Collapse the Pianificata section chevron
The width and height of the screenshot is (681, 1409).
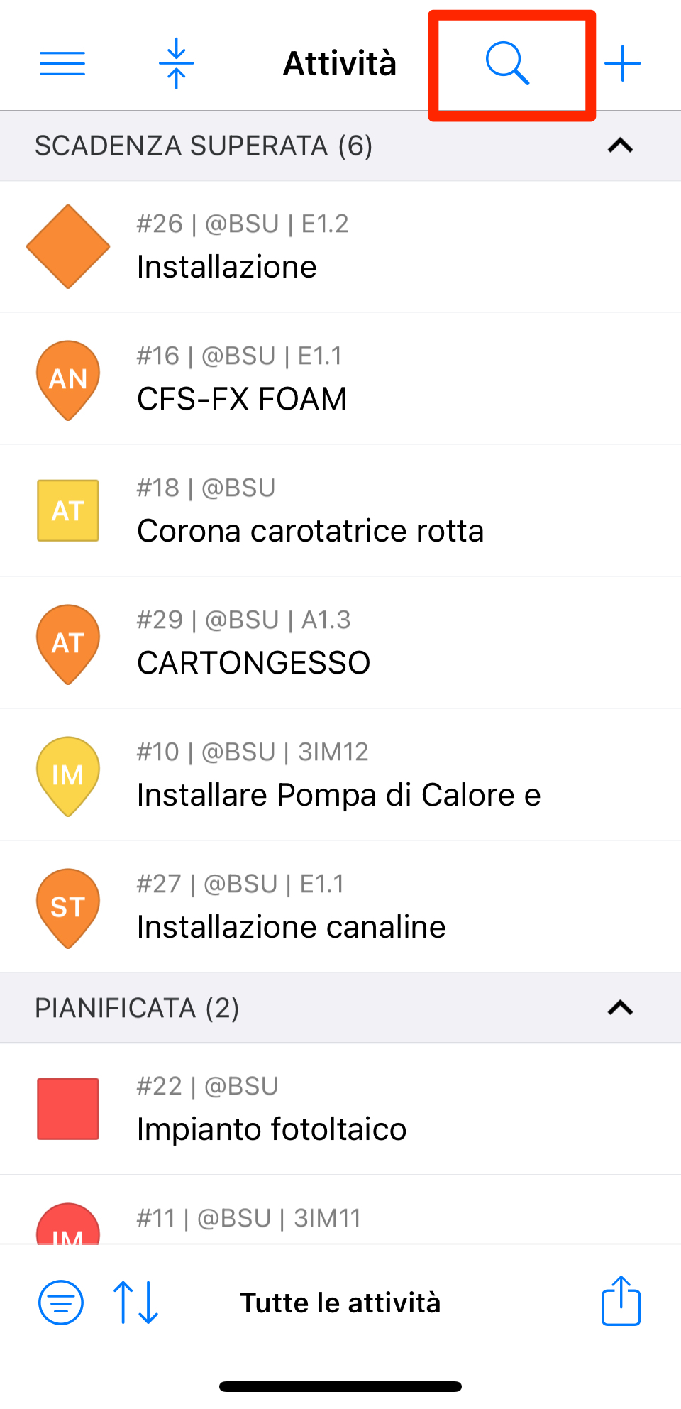click(620, 1008)
